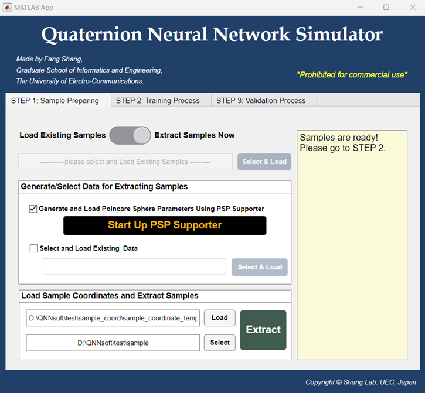Minimize the MATLAB App window

[x=360, y=7]
